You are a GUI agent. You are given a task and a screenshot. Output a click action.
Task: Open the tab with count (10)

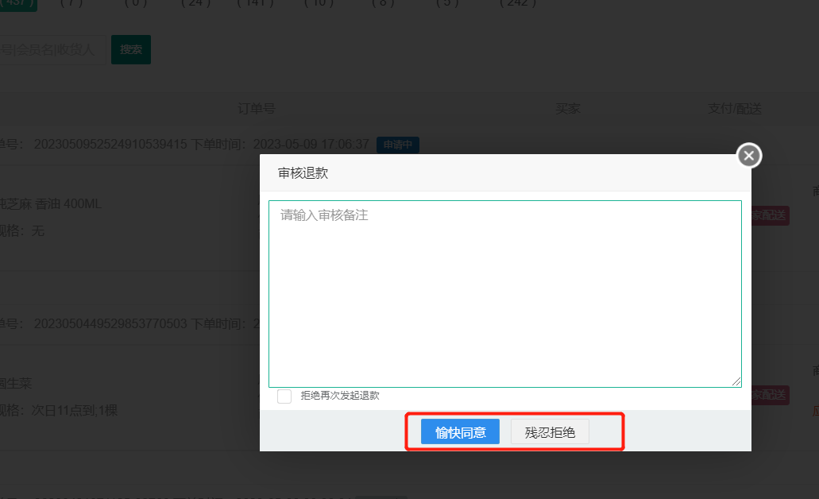[x=320, y=3]
